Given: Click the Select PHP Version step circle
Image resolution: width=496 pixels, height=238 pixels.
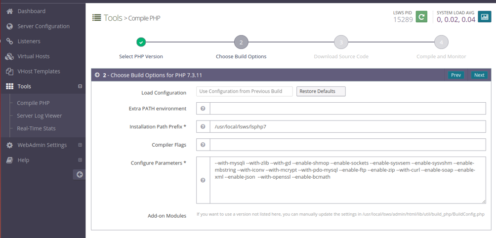Looking at the screenshot, I should [x=141, y=42].
